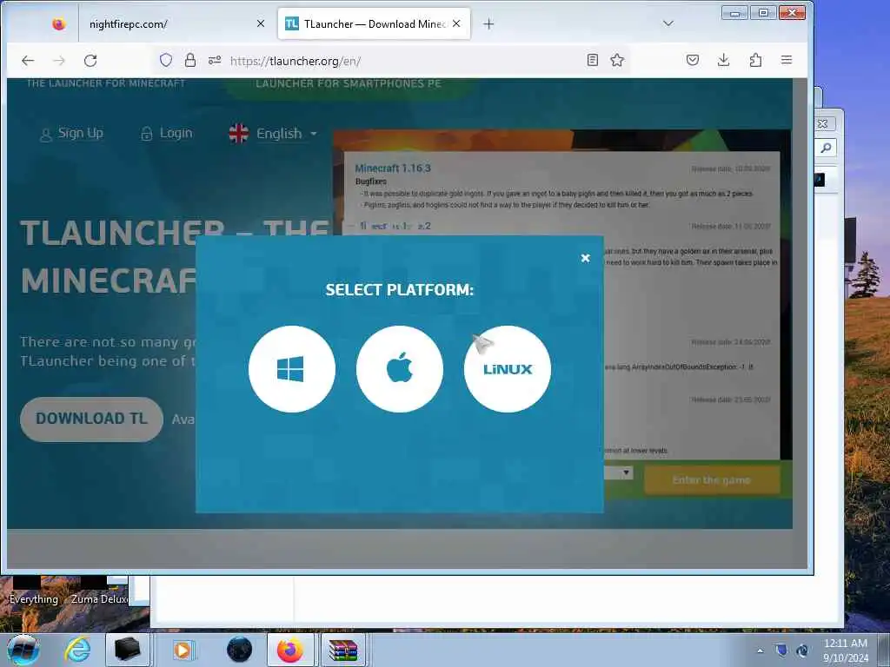Open the Sign Up link
890x667 pixels.
71,133
